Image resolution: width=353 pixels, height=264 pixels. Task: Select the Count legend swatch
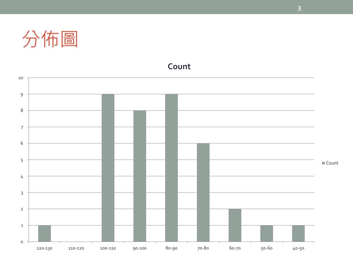323,163
